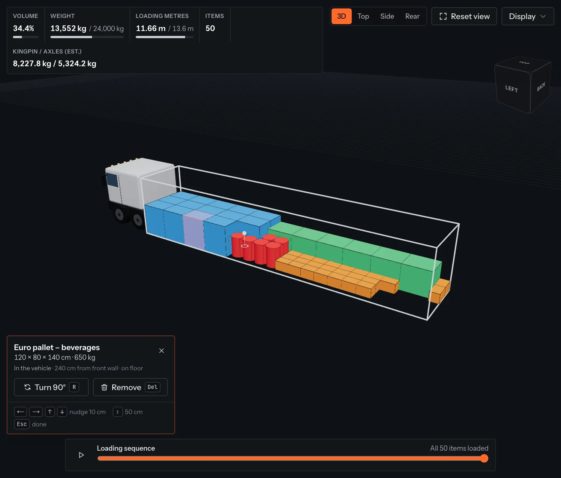Click the left arrow nudge key
Viewport: 561px width, 478px height.
[21, 412]
